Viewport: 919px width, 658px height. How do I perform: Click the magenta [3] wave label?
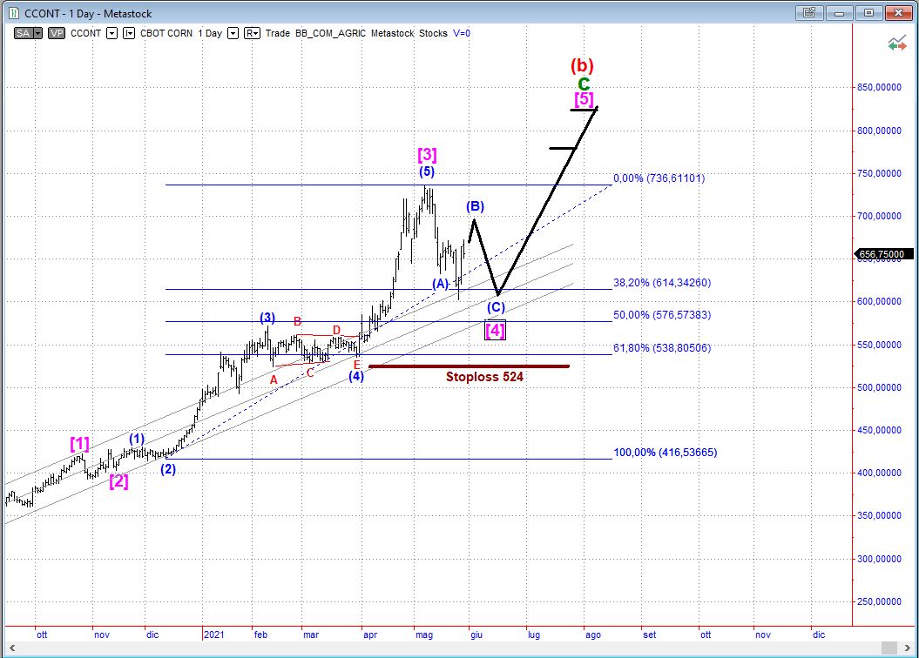coord(427,155)
